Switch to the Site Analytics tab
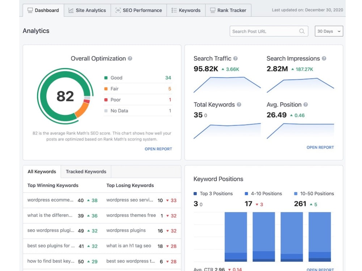This screenshot has width=362, height=271. (87, 10)
